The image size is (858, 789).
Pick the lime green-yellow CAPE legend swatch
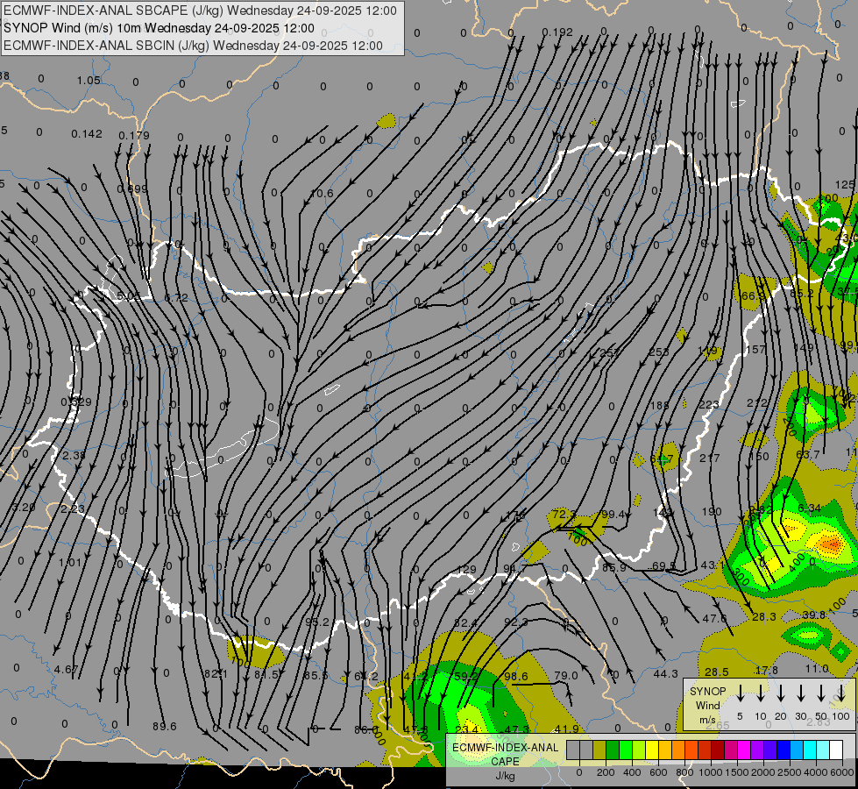click(x=639, y=750)
